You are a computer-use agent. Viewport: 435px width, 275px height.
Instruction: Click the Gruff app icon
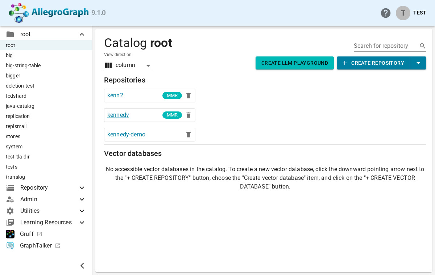coord(10,234)
